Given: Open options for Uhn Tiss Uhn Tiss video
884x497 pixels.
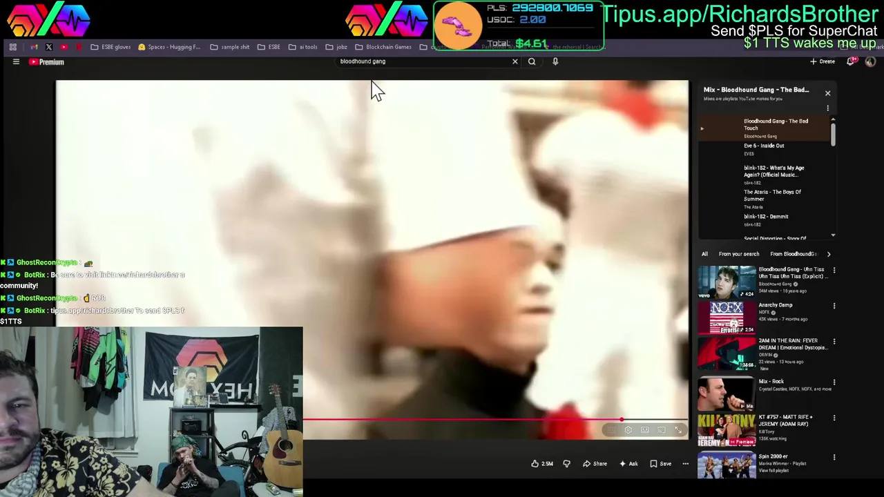Looking at the screenshot, I should pyautogui.click(x=834, y=271).
